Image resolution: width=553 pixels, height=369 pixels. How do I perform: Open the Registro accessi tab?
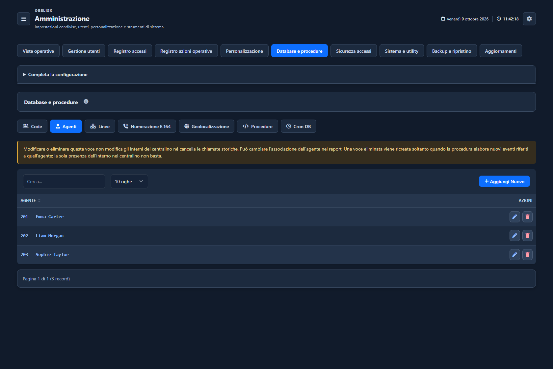tap(130, 51)
